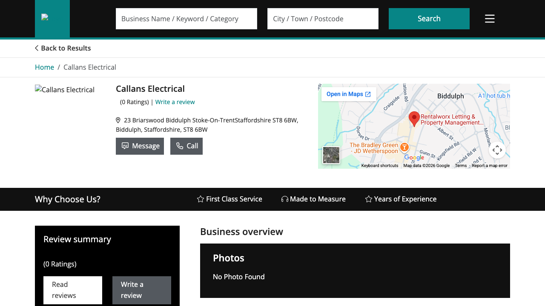545x306 pixels.
Task: Click the Message button
Action: pos(140,146)
